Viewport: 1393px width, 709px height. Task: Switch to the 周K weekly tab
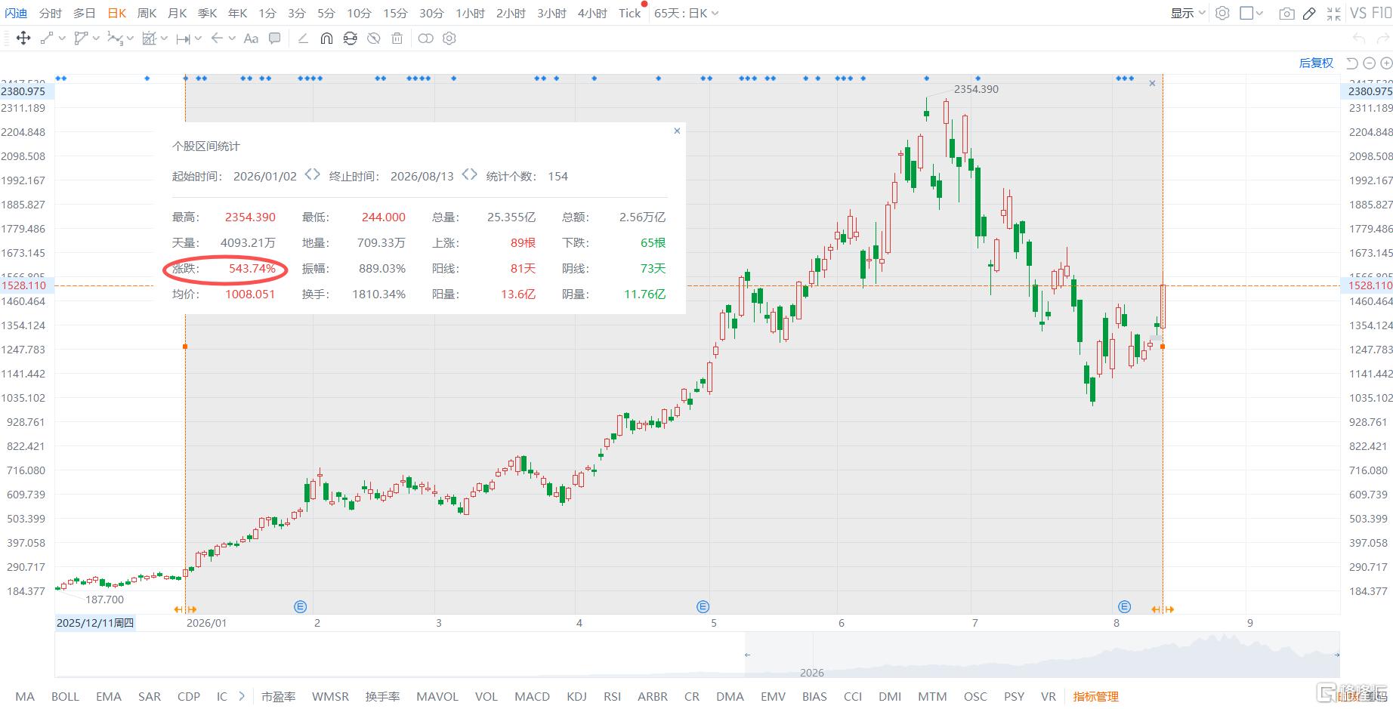point(147,14)
